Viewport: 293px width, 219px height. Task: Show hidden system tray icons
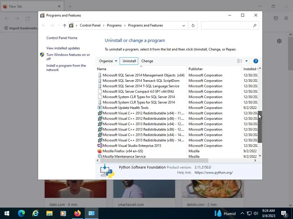[242, 213]
